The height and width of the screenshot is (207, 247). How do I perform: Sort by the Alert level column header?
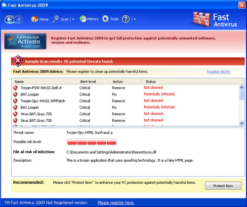[93, 81]
